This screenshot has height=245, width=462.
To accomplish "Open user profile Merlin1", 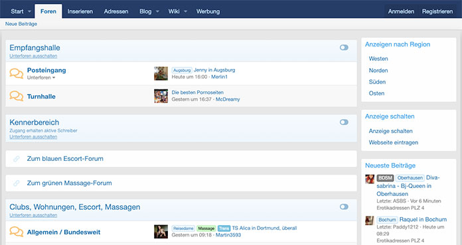I will tap(219, 77).
